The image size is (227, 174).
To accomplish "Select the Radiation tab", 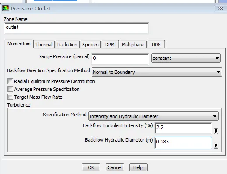I will coord(67,45).
